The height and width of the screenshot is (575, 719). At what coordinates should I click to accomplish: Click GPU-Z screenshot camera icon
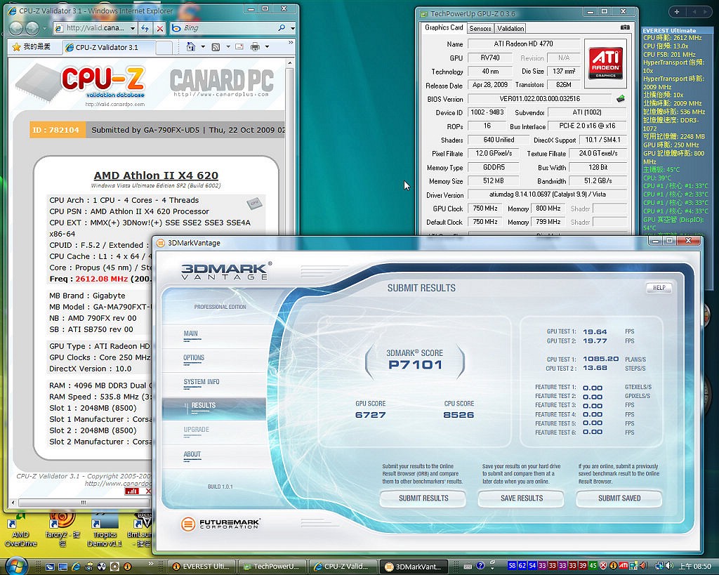click(624, 27)
